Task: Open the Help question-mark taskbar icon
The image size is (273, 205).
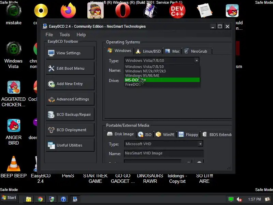Action: click(x=63, y=199)
